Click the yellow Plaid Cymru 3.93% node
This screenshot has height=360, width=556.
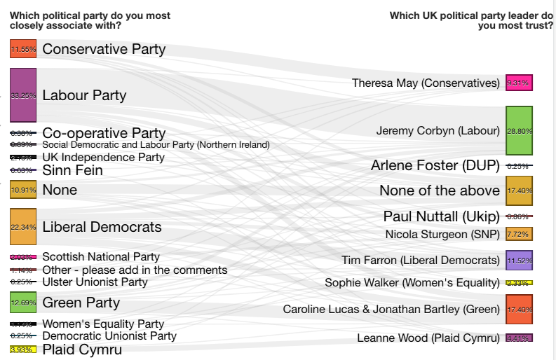[x=23, y=349]
